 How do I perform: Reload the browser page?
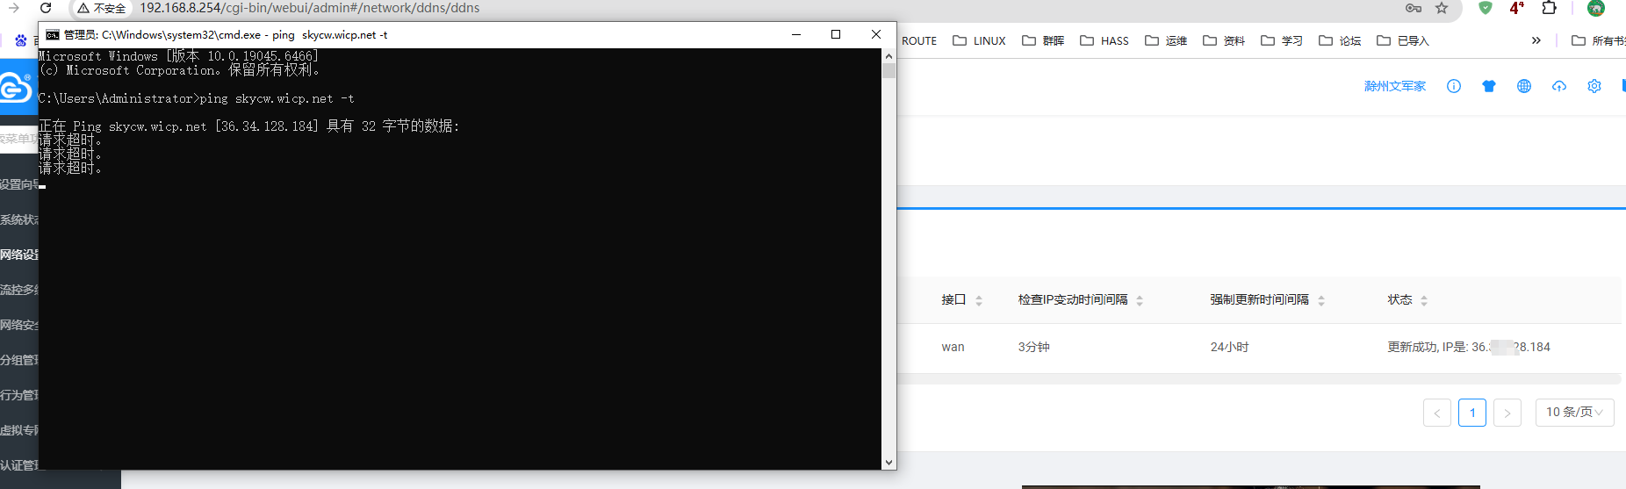click(46, 8)
